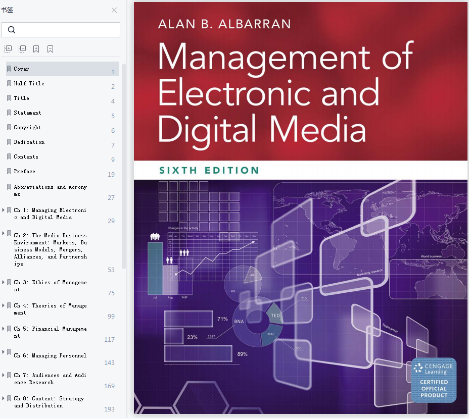Click the Ch 8 bookmark flag icon
The image size is (469, 419).
[9, 398]
